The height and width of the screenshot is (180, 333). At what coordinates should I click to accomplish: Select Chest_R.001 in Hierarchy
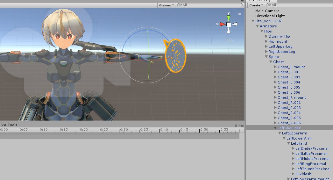[289, 103]
